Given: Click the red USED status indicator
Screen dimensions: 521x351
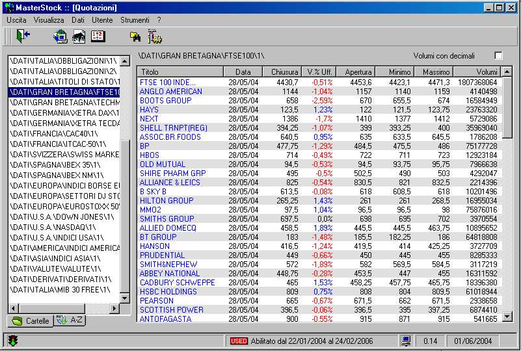Looking at the screenshot, I should point(239,341).
